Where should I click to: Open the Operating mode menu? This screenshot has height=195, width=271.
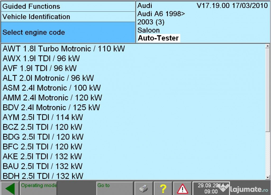point(38,188)
